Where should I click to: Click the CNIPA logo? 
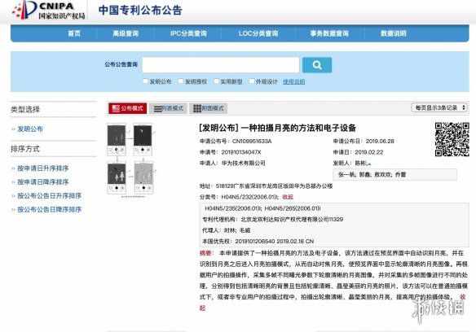[49, 10]
